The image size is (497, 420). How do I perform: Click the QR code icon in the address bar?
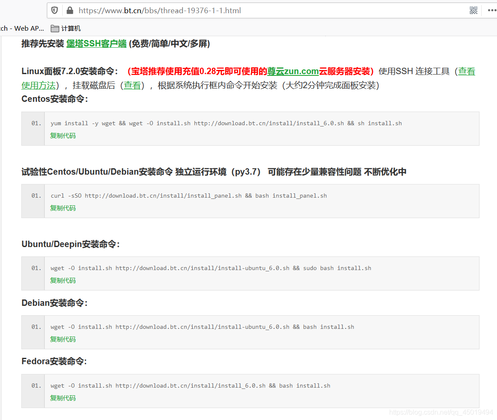473,10
